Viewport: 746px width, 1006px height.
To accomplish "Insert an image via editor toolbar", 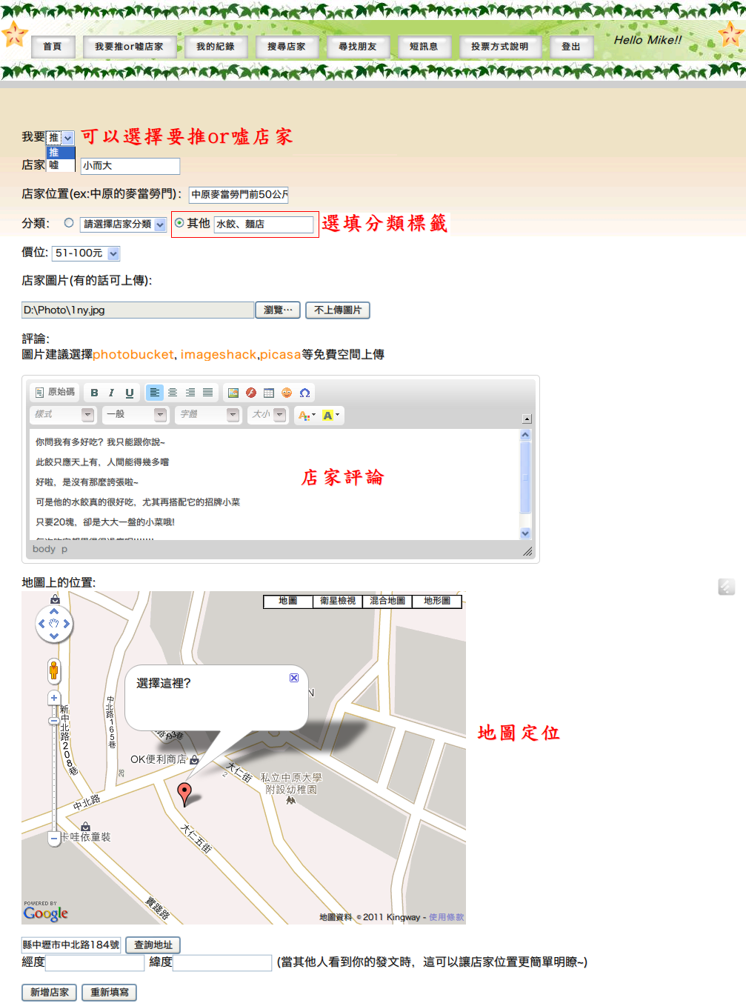I will click(x=233, y=393).
